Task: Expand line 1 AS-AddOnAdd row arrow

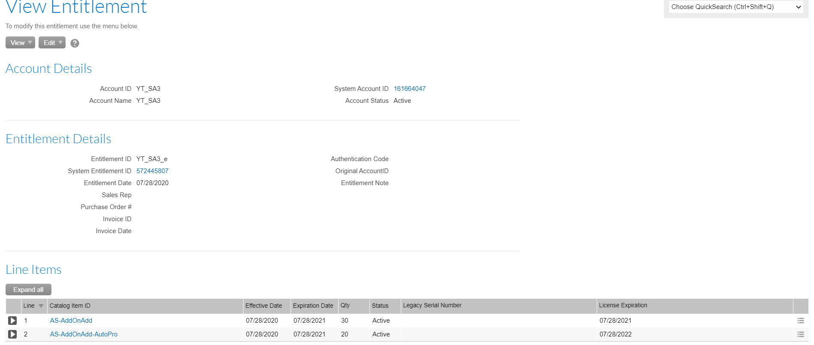Action: (x=12, y=321)
